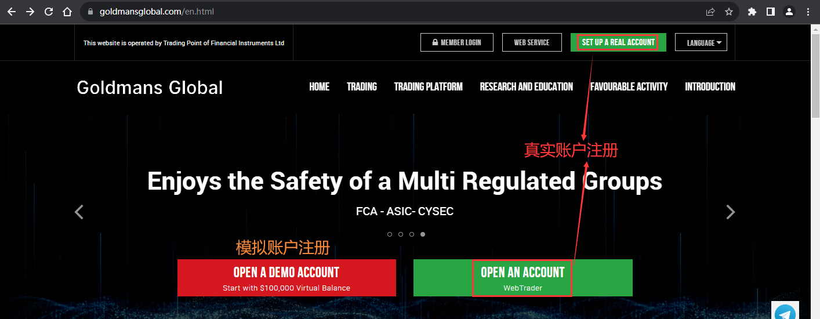820x319 pixels.
Task: Open the Favourable Activity menu
Action: click(629, 86)
